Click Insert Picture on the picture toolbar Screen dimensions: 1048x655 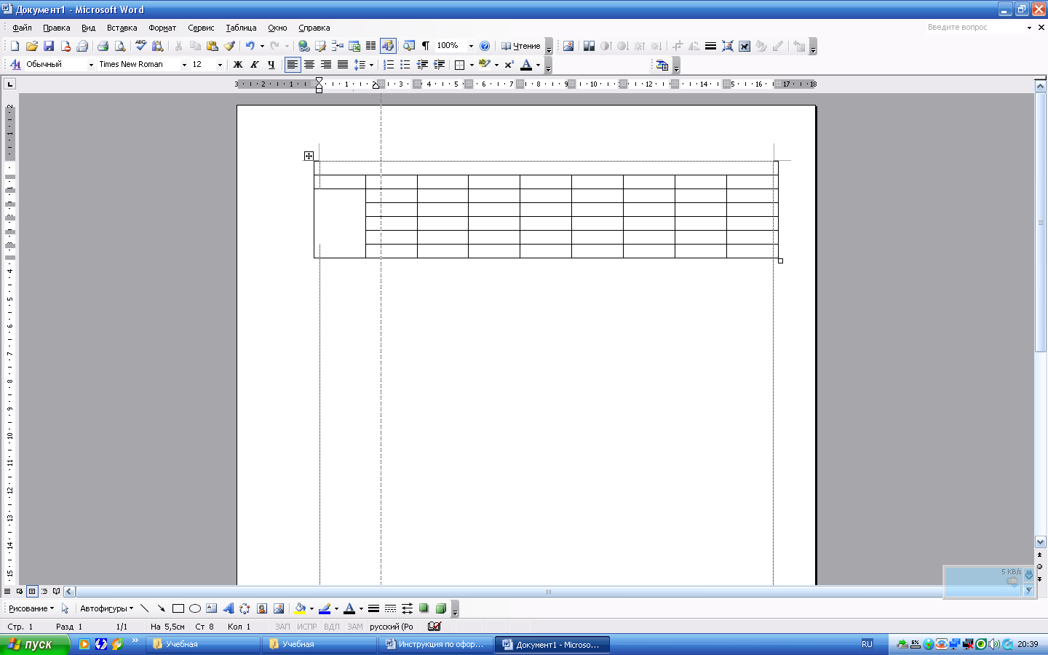pos(568,46)
